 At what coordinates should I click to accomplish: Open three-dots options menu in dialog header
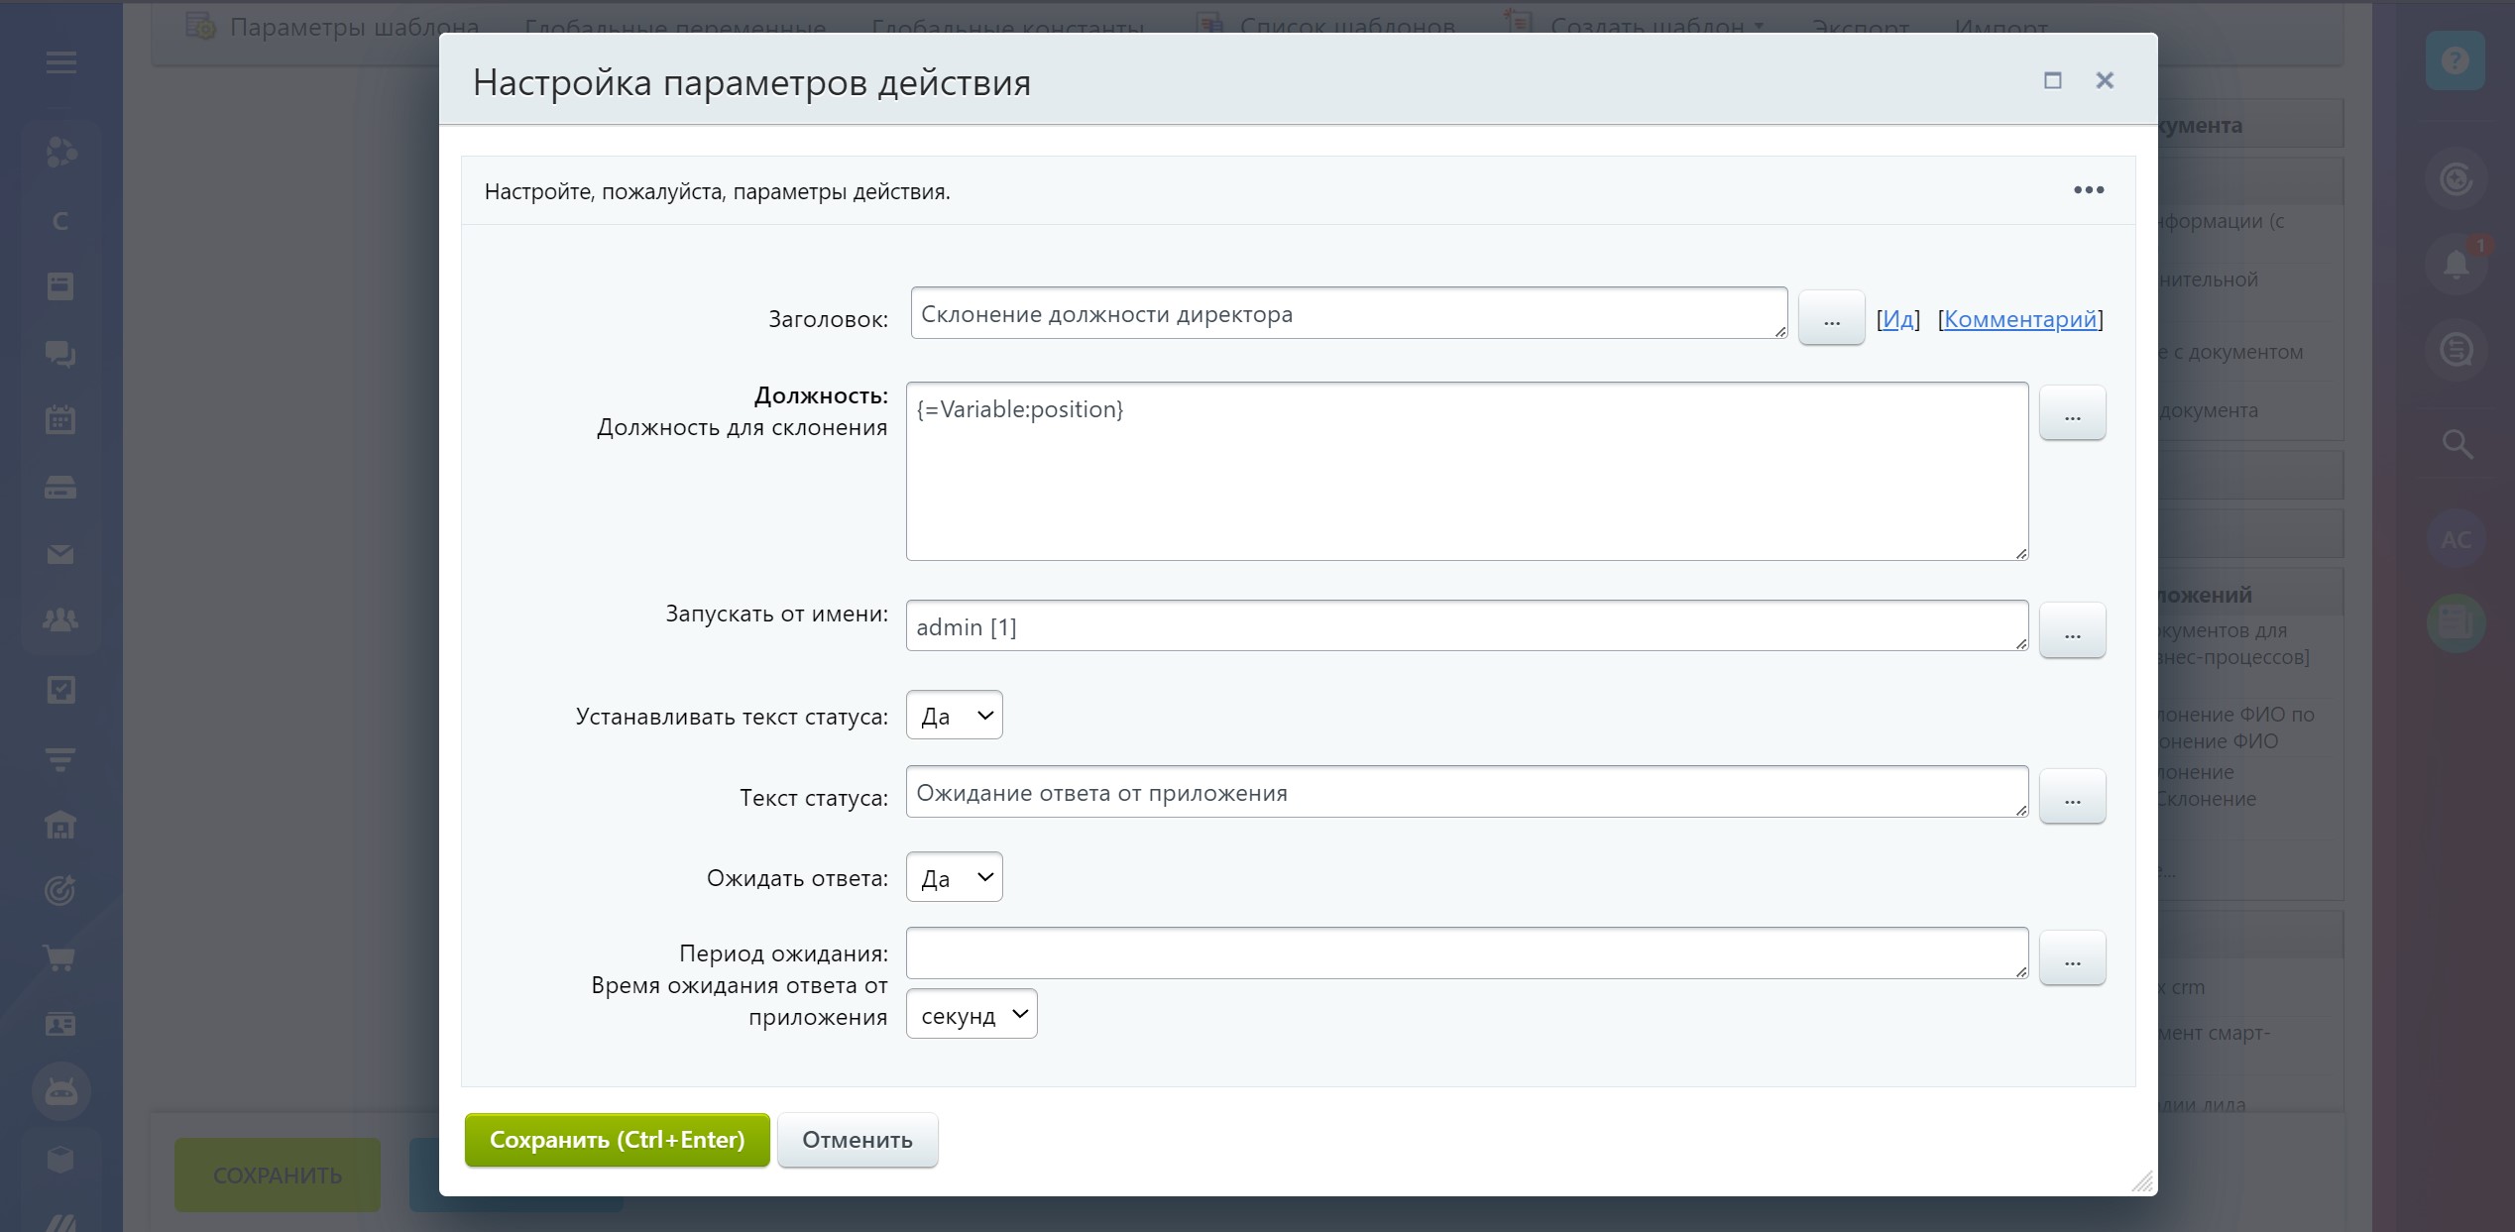click(2088, 190)
